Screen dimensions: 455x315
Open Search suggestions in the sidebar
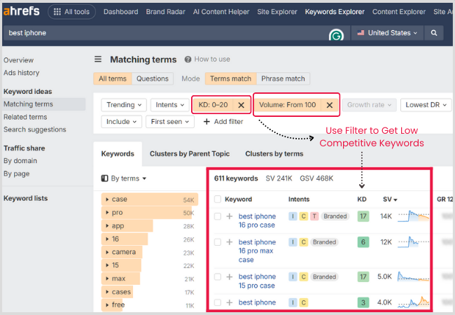point(35,129)
